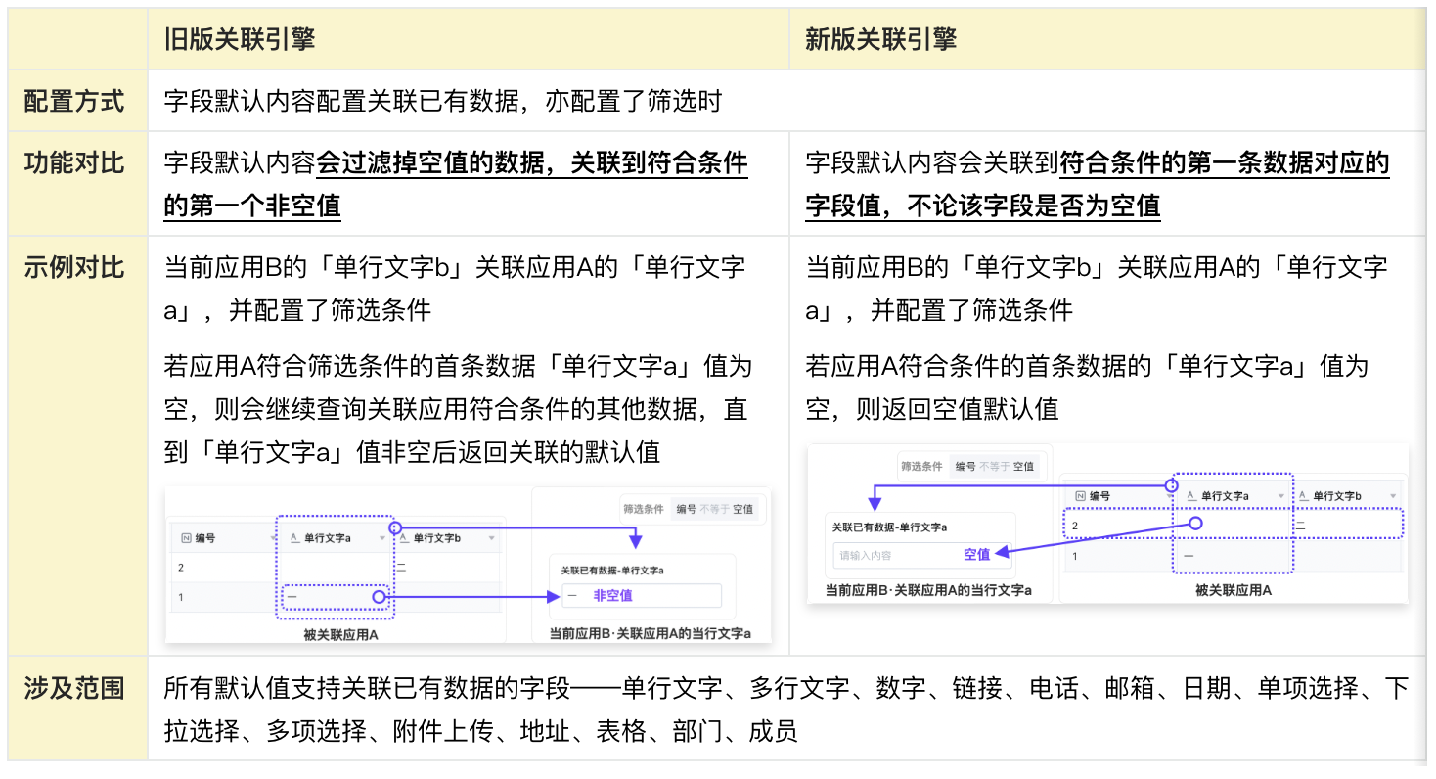Click the input field showing 非空值
This screenshot has width=1436, height=779.
point(642,595)
